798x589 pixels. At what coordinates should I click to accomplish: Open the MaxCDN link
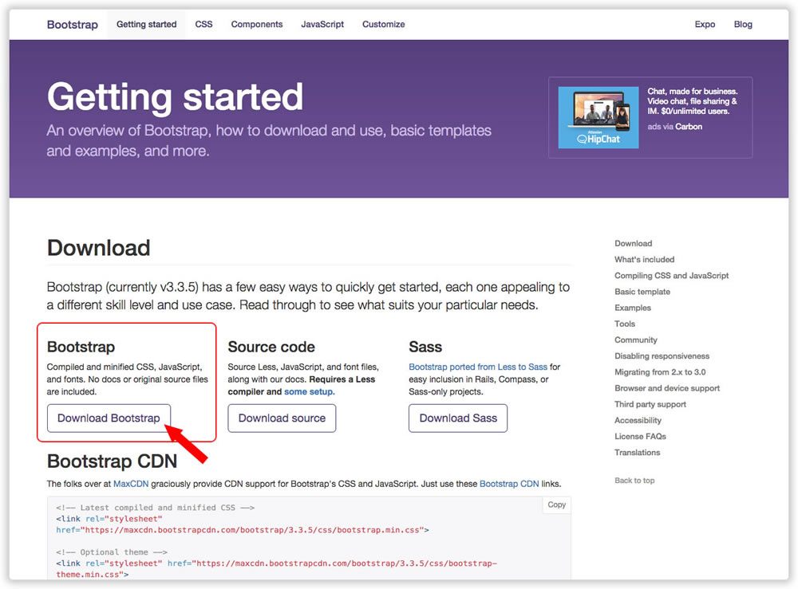[x=133, y=483]
